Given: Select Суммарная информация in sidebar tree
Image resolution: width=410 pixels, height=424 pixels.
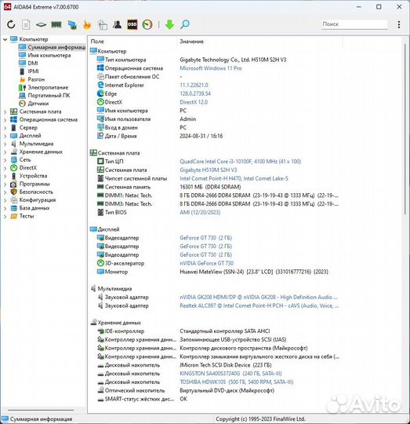Looking at the screenshot, I should click(x=52, y=47).
